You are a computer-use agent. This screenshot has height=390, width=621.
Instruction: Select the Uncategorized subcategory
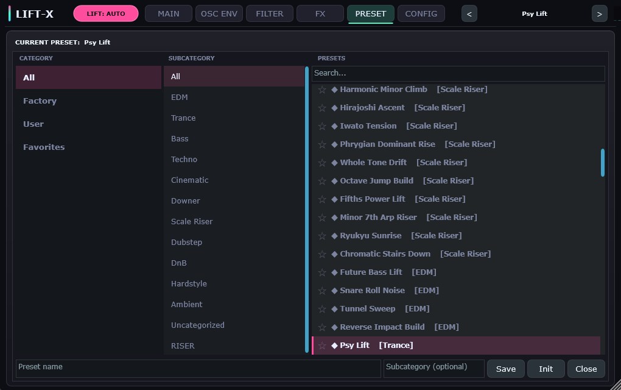[234, 325]
